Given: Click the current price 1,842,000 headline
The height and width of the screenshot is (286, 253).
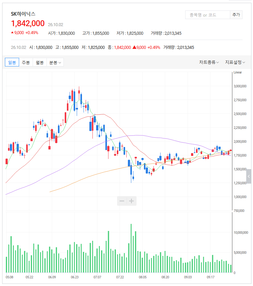Looking at the screenshot, I should [x=28, y=23].
